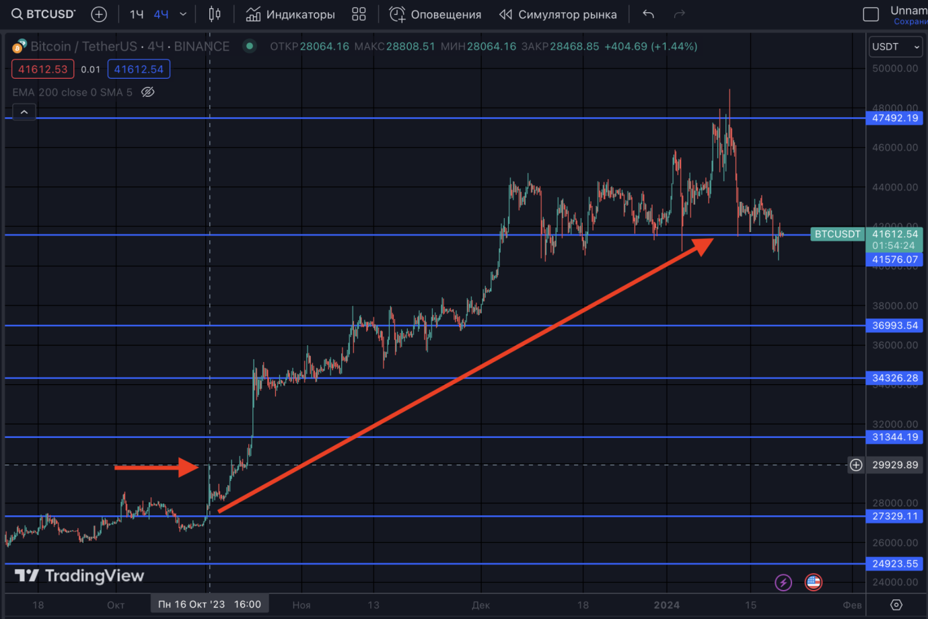Open the layout templates grid icon
Viewport: 928px width, 619px height.
[359, 14]
